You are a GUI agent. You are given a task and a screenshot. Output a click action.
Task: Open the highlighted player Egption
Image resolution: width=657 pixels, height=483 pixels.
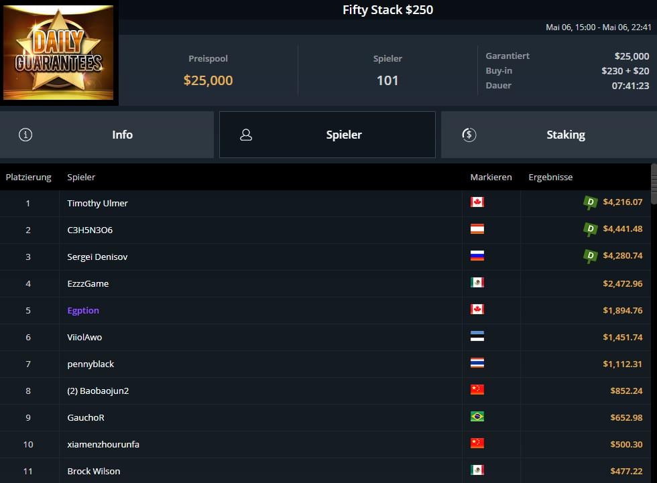coord(83,311)
